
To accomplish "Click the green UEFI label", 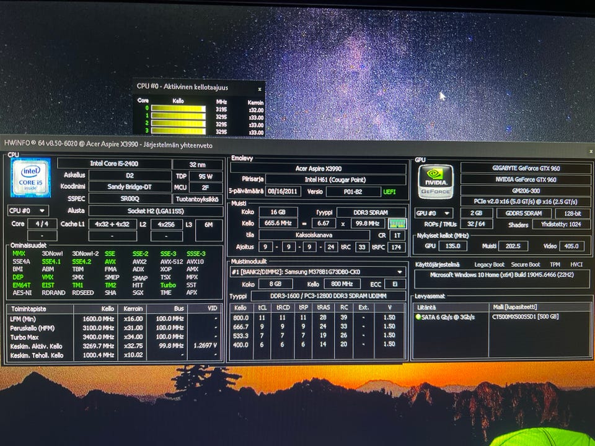I will coord(389,192).
